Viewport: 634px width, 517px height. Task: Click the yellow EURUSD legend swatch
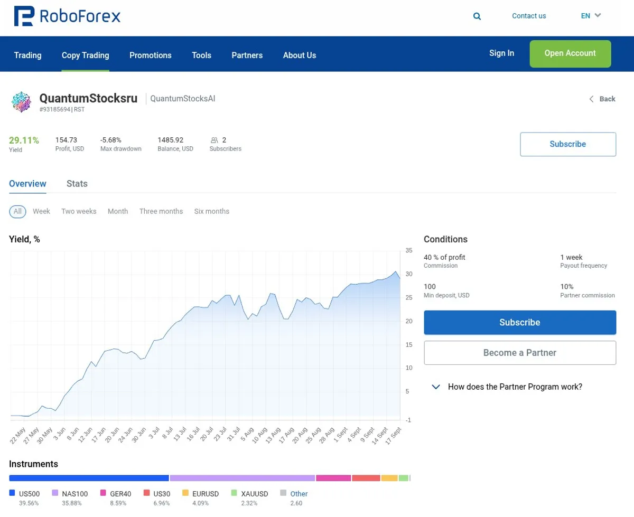pyautogui.click(x=185, y=493)
